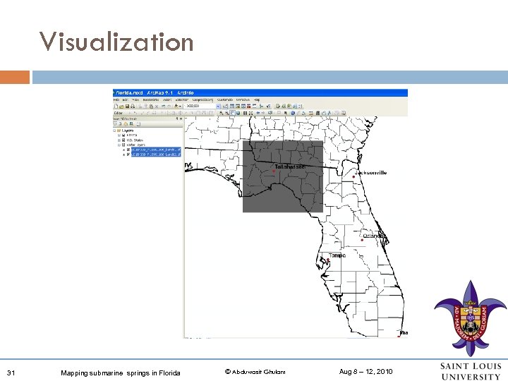508x381 pixels.
Task: Go forward to next extent
Action: pyautogui.click(x=263, y=113)
